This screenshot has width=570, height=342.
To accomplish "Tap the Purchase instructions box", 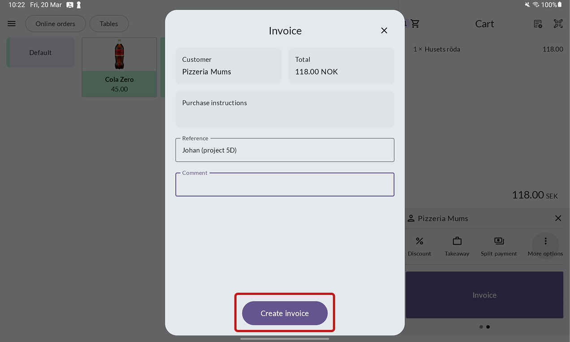I will click(285, 109).
